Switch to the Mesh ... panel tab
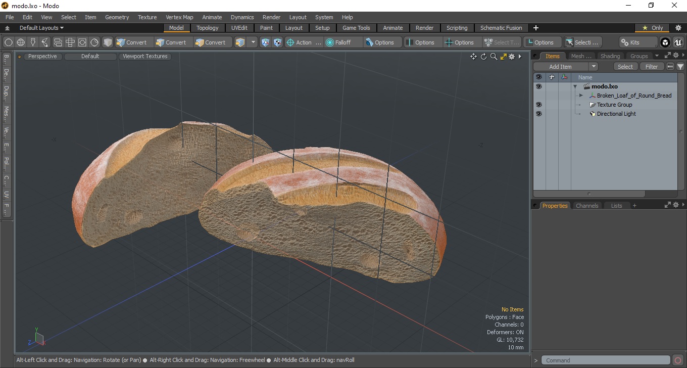Viewport: 687px width, 368px height. [581, 56]
